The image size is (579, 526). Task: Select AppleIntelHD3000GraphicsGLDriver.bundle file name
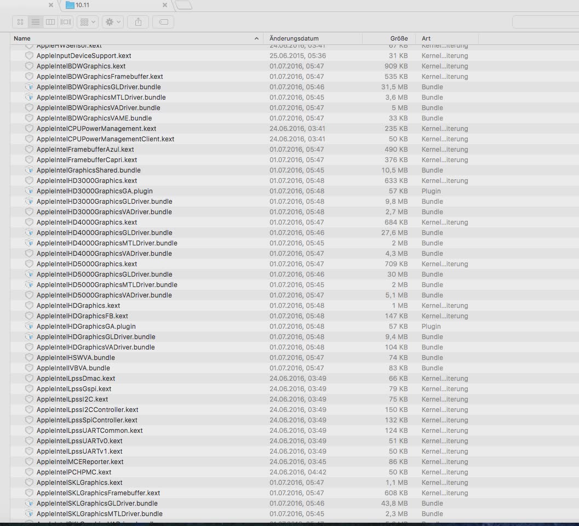[x=105, y=201]
